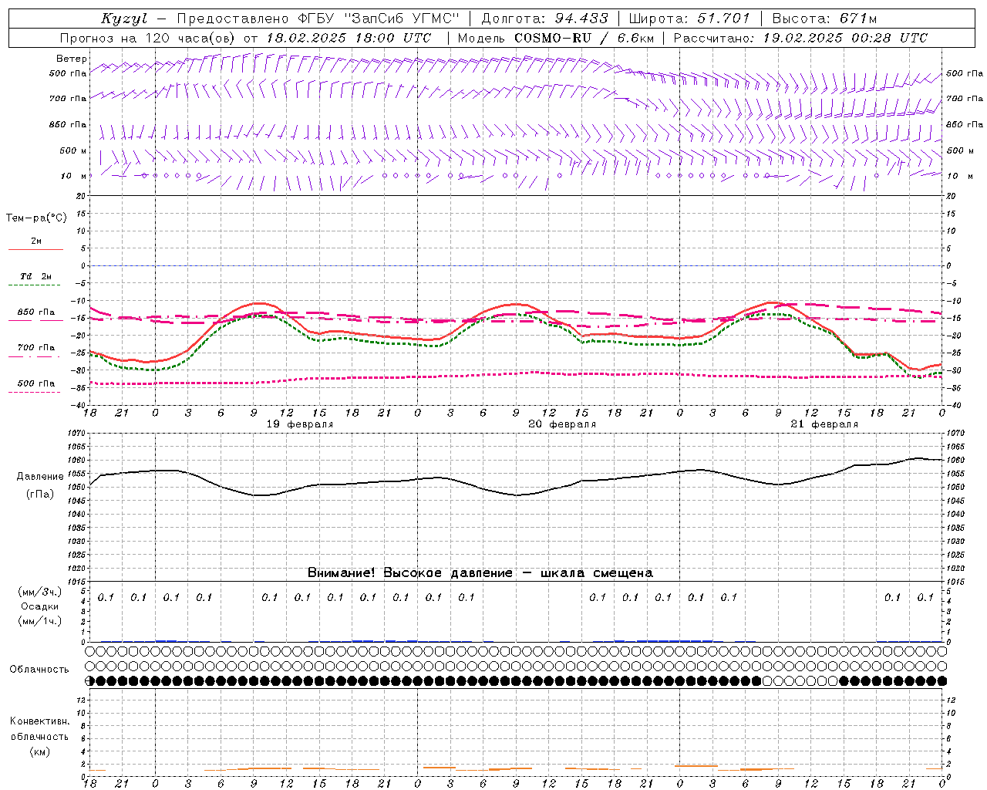
Task: Click the "20 февраля" date label
Action: click(562, 424)
